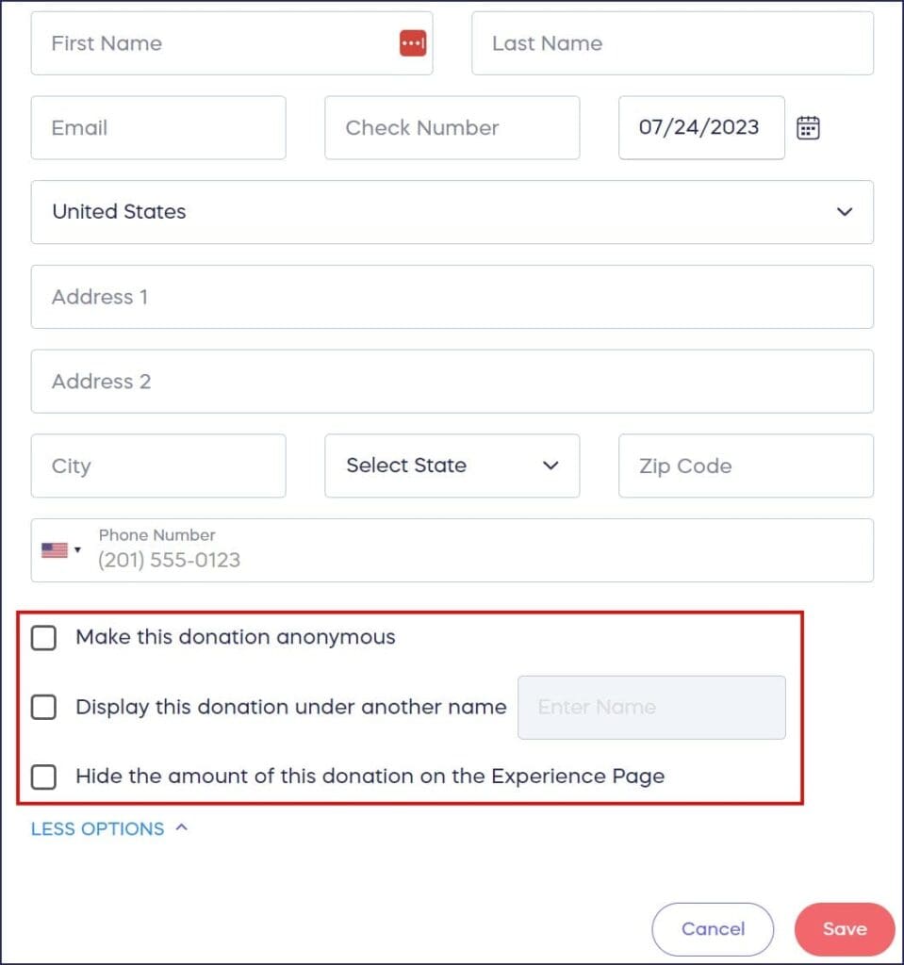The width and height of the screenshot is (904, 965).
Task: Open the phone country code selector arrow
Action: [x=78, y=548]
